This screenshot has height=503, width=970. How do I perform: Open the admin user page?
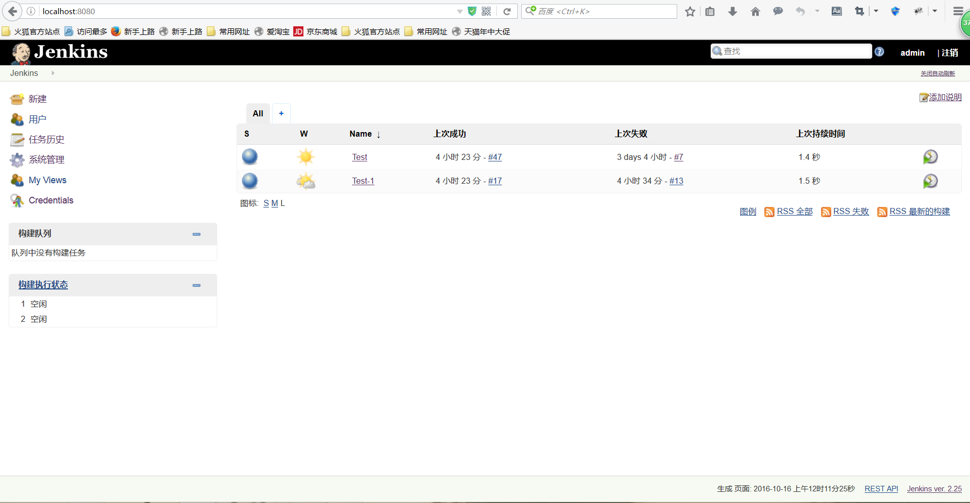click(x=912, y=53)
